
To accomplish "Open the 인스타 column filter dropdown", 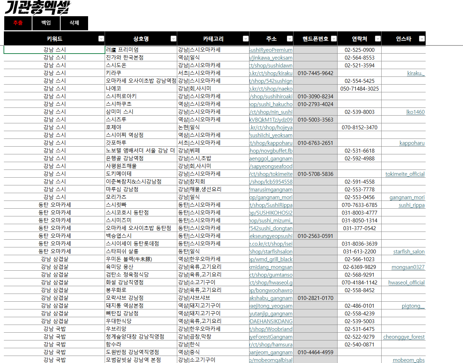I will click(x=422, y=39).
